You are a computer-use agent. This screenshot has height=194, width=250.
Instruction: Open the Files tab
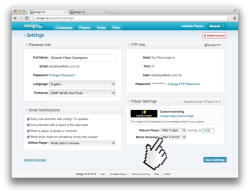pos(116,27)
